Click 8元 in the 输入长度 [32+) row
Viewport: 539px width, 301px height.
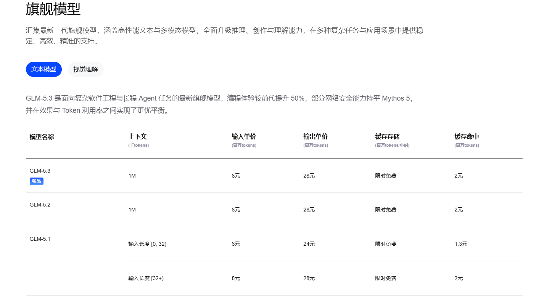(236, 278)
